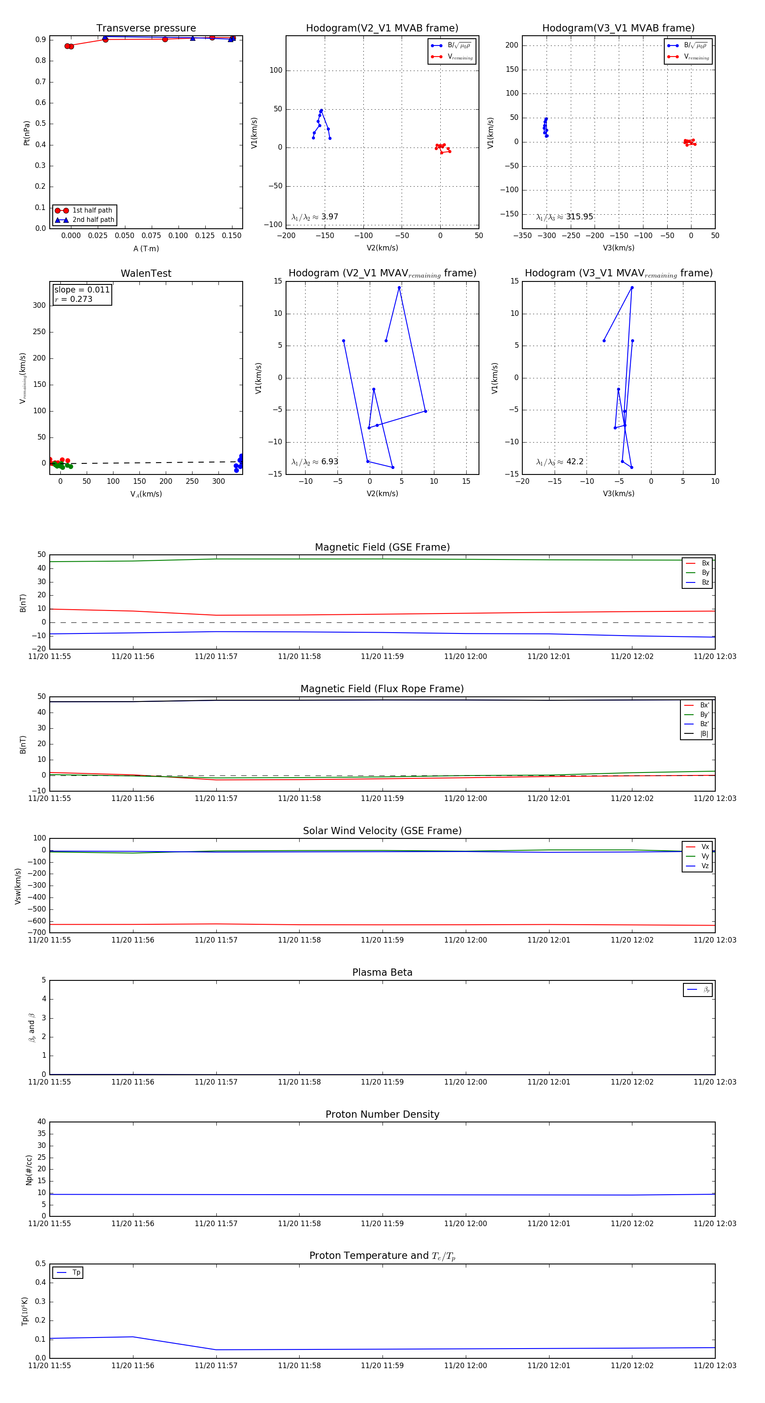Click the βp legend entry in Plasma Beta
This screenshot has width=765, height=1403.
point(698,990)
